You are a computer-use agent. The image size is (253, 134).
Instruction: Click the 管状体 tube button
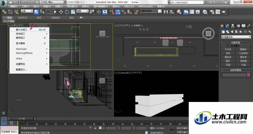(243, 57)
